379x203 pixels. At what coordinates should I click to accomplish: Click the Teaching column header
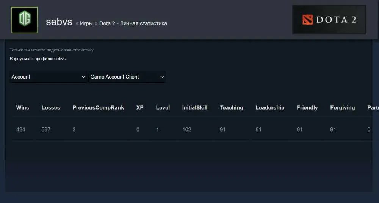pos(232,108)
